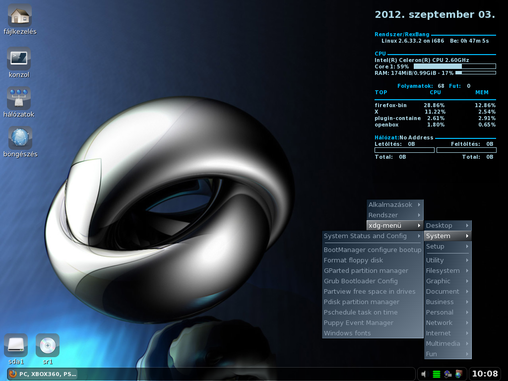Expand the Rendszer submenu
Image resolution: width=508 pixels, height=381 pixels.
395,215
